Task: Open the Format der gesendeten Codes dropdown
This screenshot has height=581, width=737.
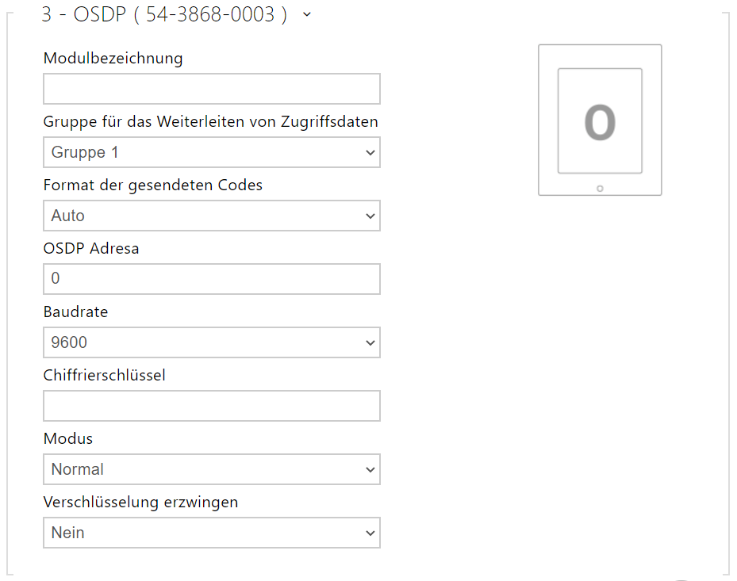Action: (x=212, y=216)
